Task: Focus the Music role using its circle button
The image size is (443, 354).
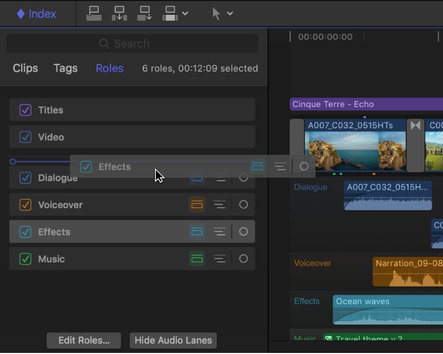Action: (244, 259)
